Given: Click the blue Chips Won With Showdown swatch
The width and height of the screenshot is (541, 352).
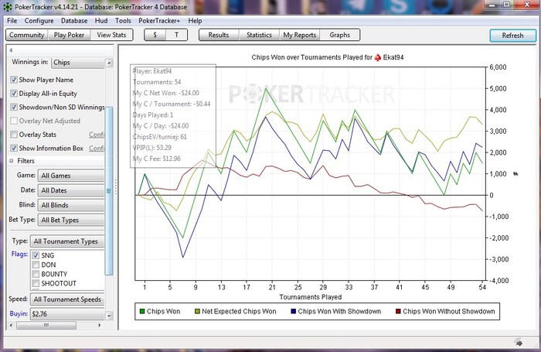Looking at the screenshot, I should 293,311.
